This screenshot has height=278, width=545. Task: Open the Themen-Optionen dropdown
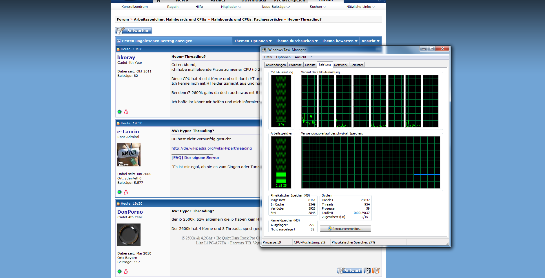coord(253,41)
